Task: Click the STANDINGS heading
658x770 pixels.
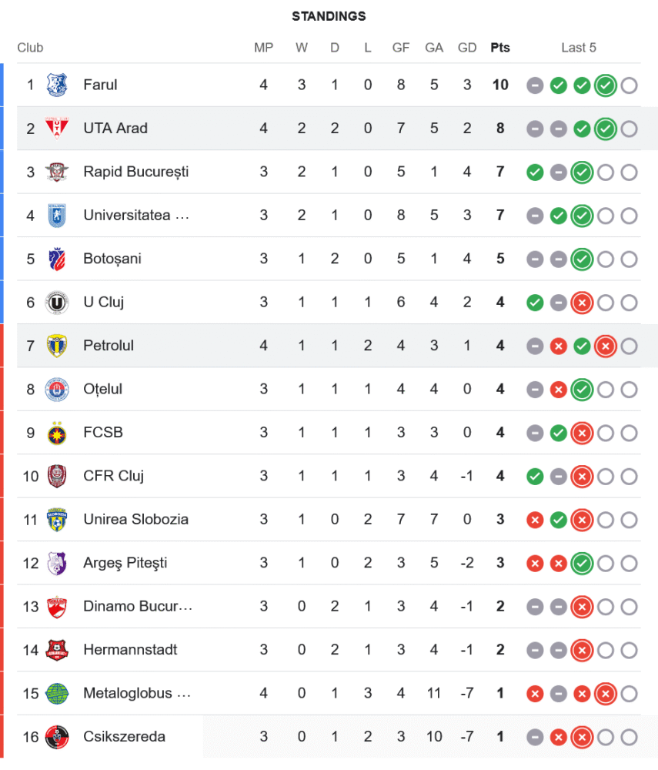Action: [x=329, y=16]
